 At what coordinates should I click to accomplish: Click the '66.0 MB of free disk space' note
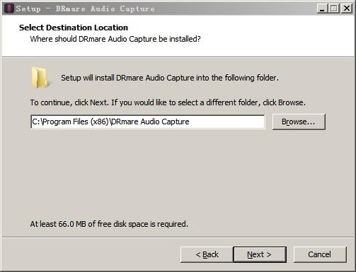[109, 224]
